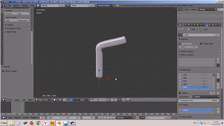
Task: Switch to the Texture properties tab icon
Action: [213, 25]
